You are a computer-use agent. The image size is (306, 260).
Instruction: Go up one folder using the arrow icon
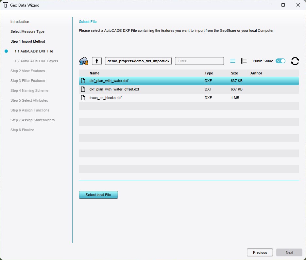96,61
